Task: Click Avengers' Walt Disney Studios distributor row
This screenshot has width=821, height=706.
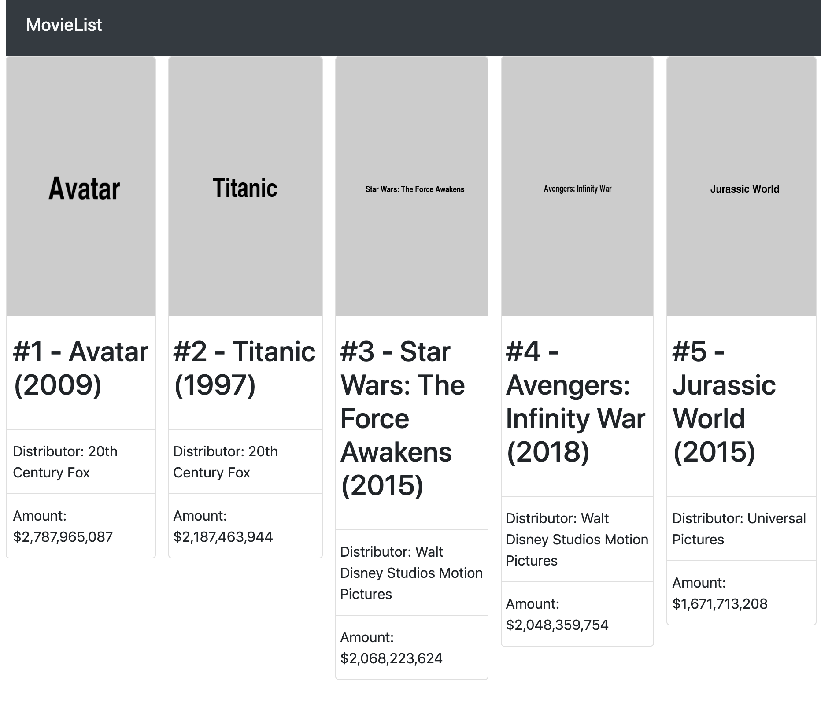Action: [577, 539]
